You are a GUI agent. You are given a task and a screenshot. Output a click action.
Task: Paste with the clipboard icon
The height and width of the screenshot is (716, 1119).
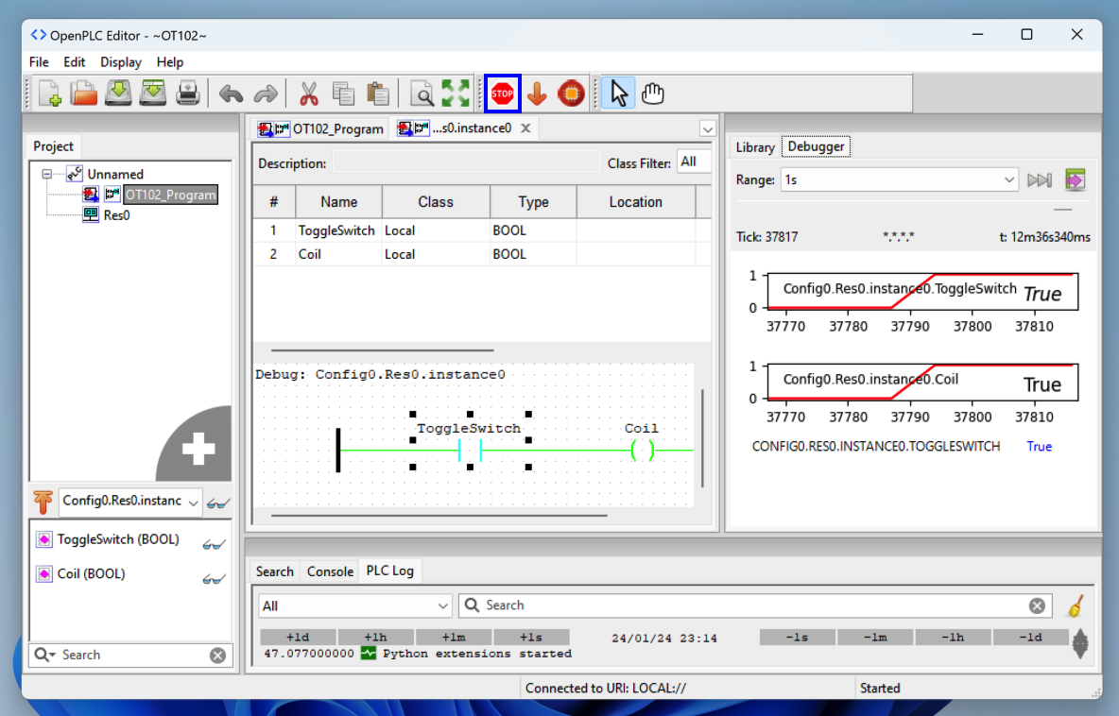[x=377, y=94]
